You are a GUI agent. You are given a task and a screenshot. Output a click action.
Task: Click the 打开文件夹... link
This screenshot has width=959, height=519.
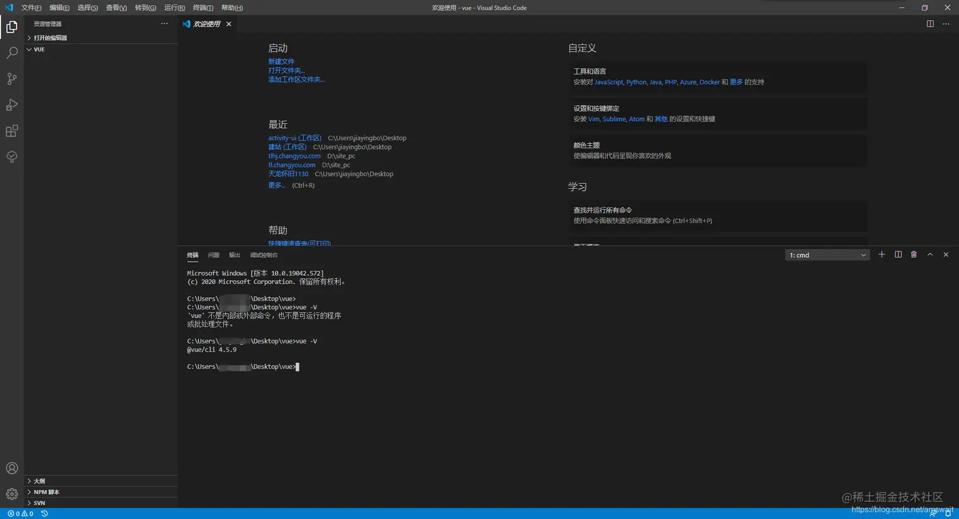point(286,70)
